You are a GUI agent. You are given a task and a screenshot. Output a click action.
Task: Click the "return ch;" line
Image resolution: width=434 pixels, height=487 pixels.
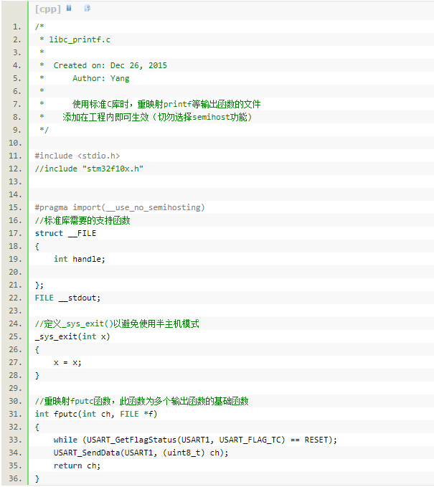click(77, 465)
